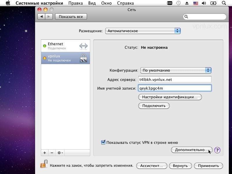Viewport: 232px width, 174px height.
Task: Open the Конфигурация dropdown
Action: pyautogui.click(x=176, y=70)
